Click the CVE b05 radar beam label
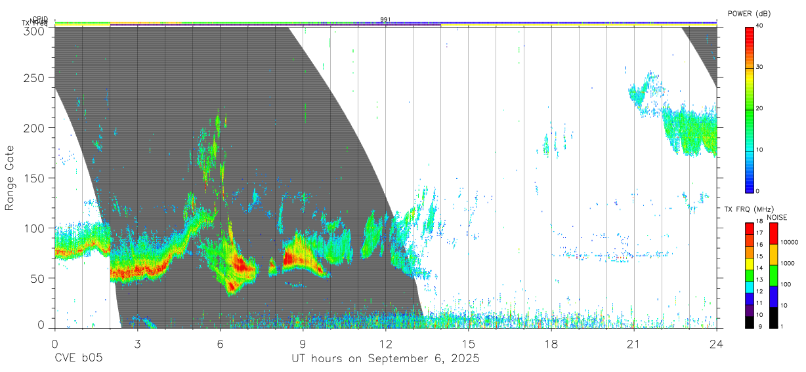The height and width of the screenshot is (372, 806). 78,359
